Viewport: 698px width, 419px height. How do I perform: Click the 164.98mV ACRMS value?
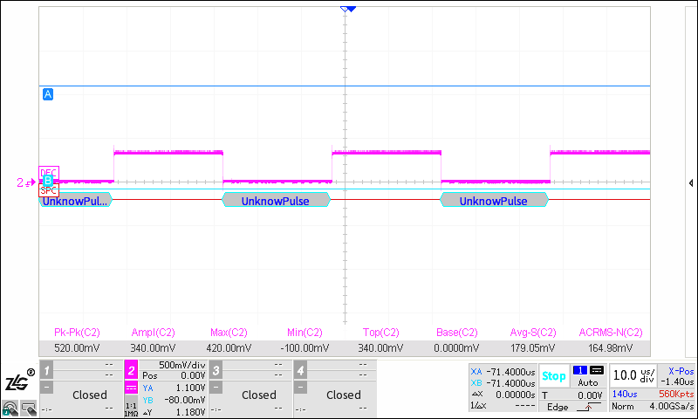610,348
